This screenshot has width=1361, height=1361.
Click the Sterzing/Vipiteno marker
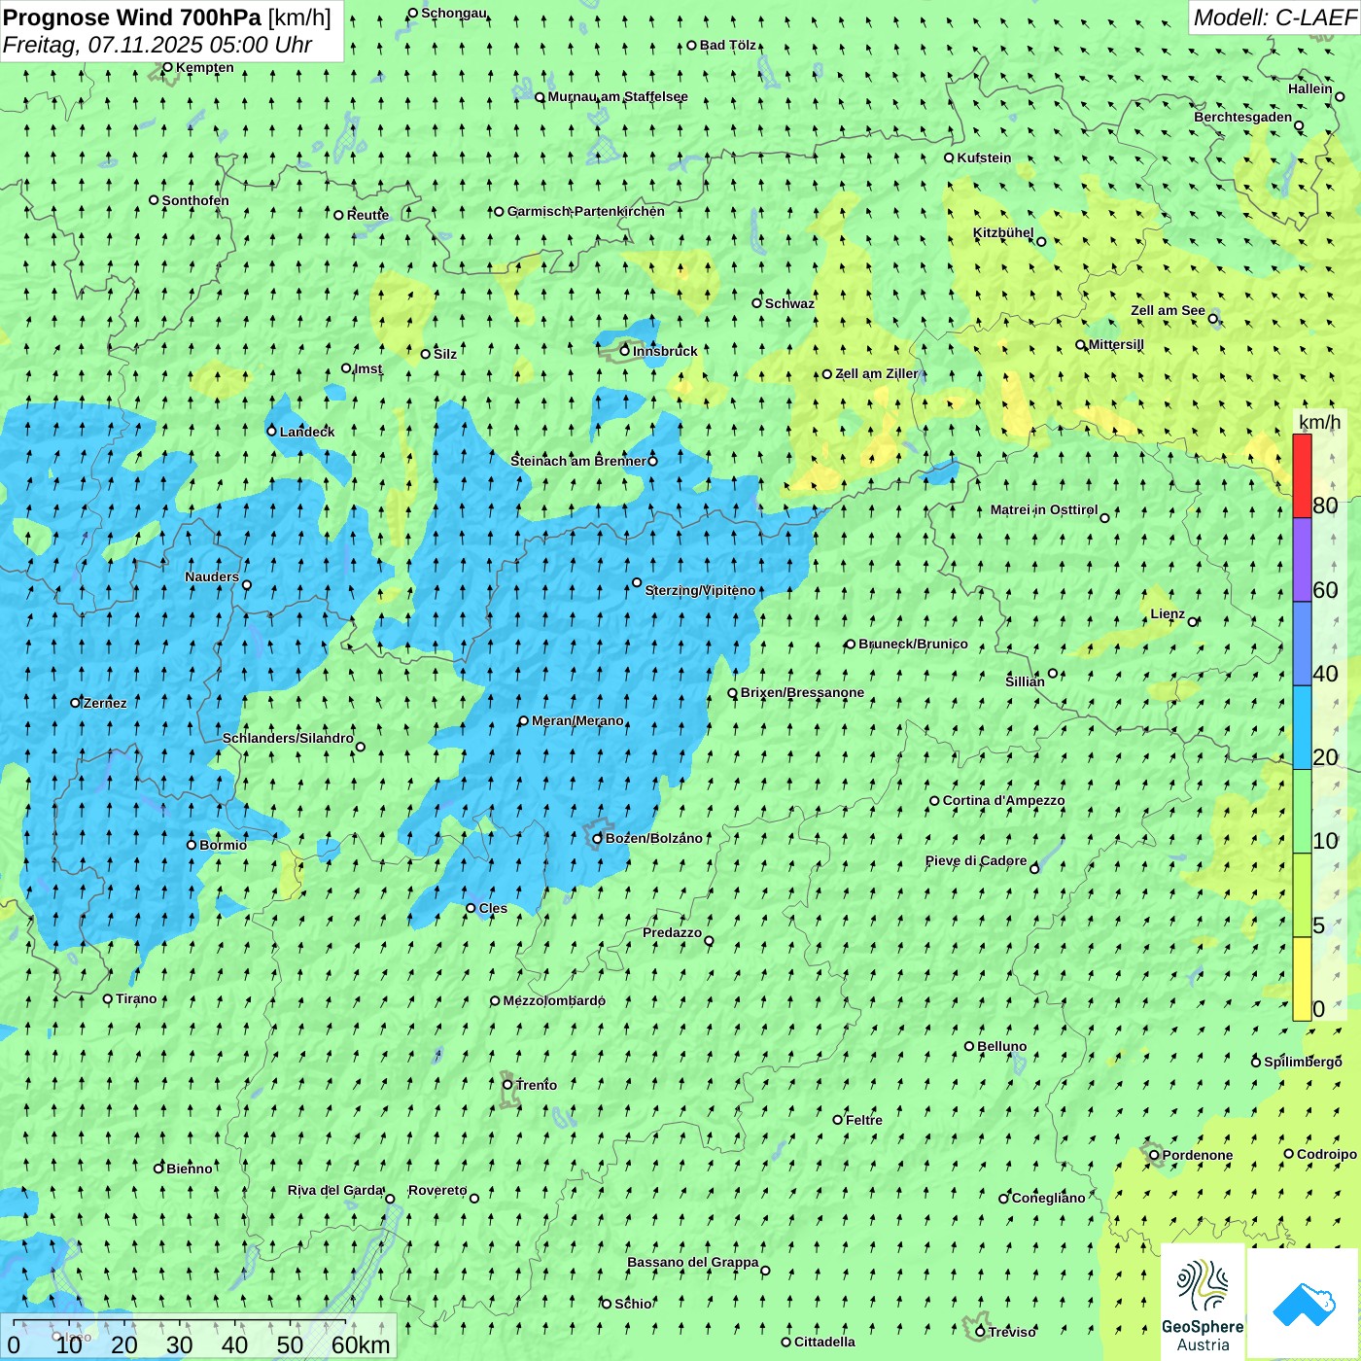click(x=637, y=583)
